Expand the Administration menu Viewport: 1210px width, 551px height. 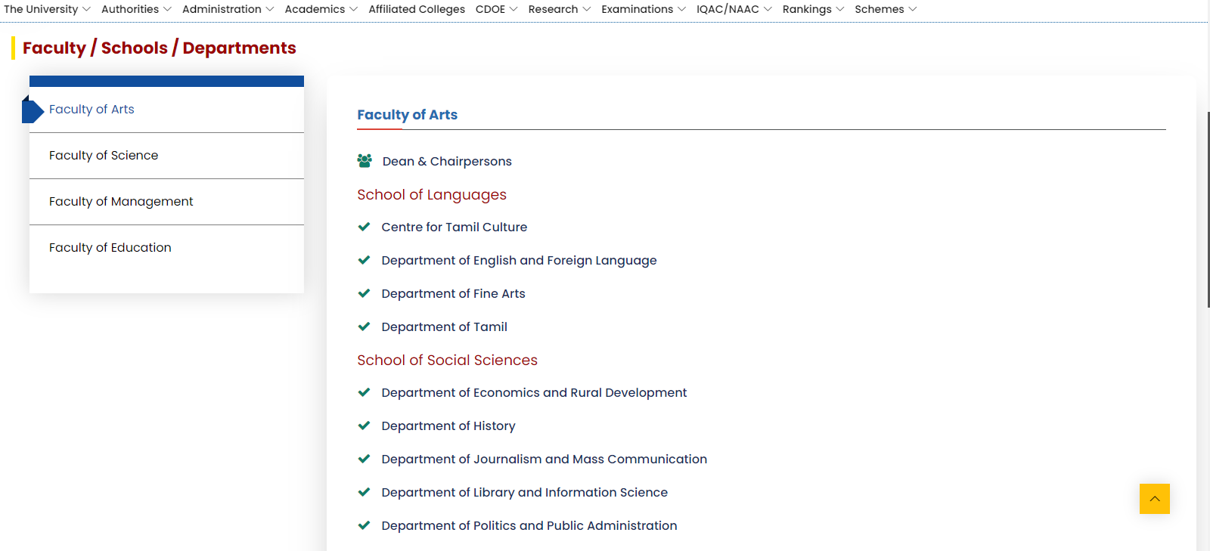click(x=228, y=9)
